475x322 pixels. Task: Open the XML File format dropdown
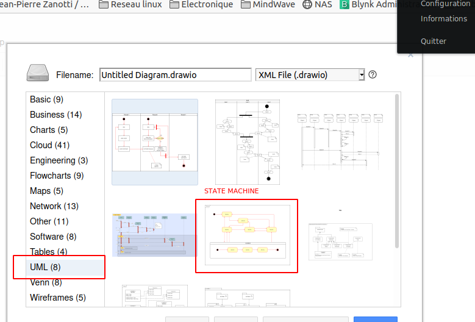(x=310, y=75)
